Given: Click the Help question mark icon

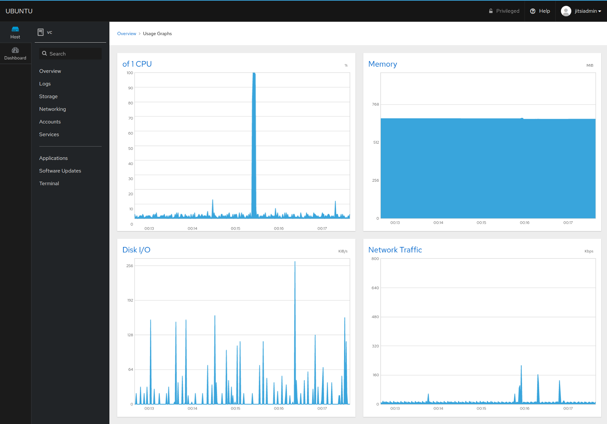Looking at the screenshot, I should tap(533, 11).
